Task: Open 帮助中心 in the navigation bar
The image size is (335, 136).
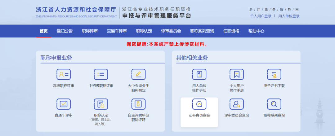Action: point(257,31)
